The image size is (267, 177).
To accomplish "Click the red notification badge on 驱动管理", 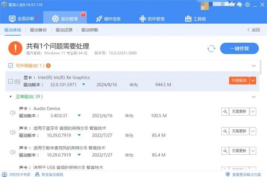I will pyautogui.click(x=83, y=15).
